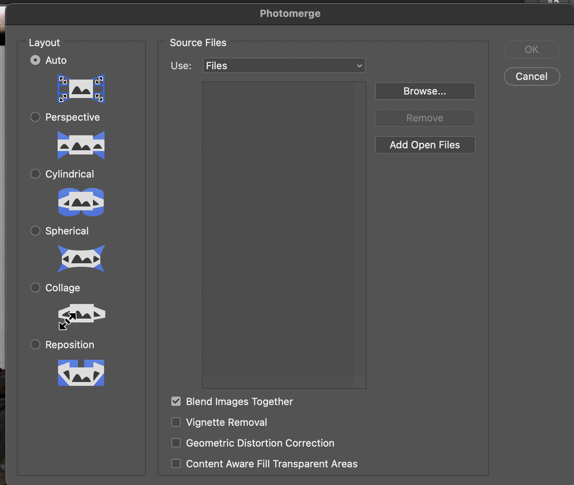Screen dimensions: 574x485
Task: Click inside the source files list box
Action: coord(284,235)
